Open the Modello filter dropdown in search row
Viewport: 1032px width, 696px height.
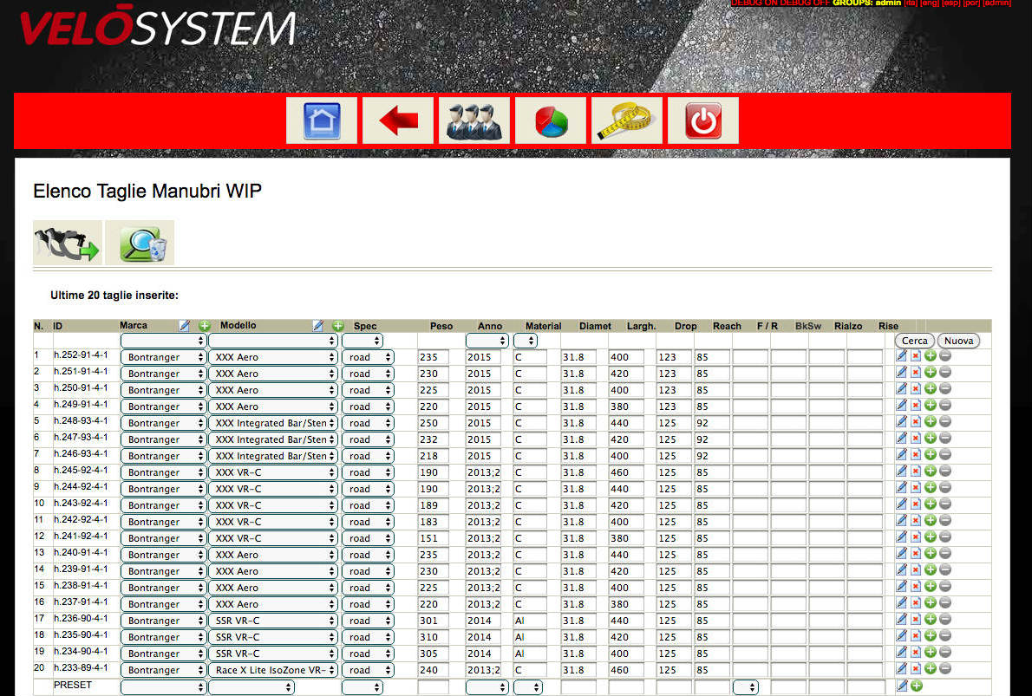tap(273, 341)
